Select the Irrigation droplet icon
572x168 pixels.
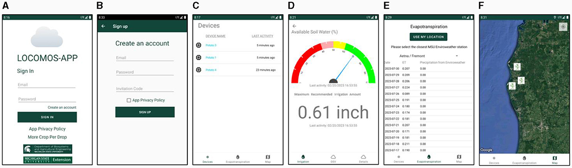(303, 157)
